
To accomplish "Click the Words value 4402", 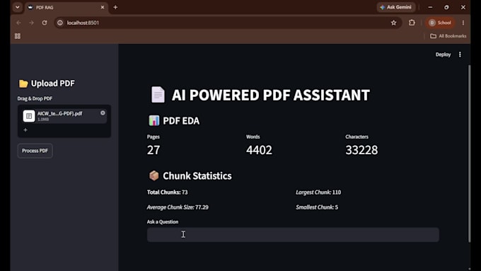I will point(259,150).
